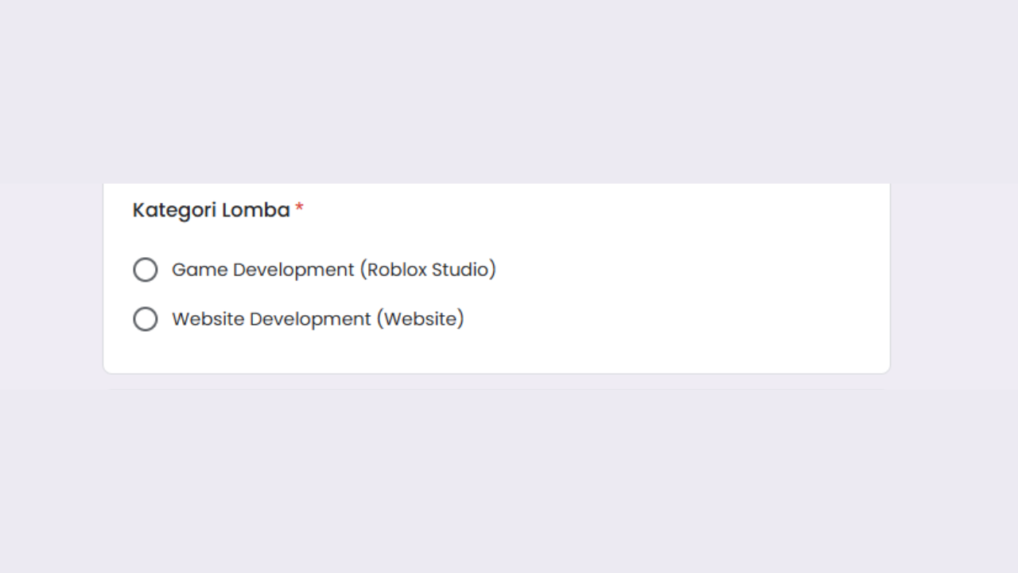Click the red required asterisk
The width and height of the screenshot is (1018, 573).
(x=300, y=209)
